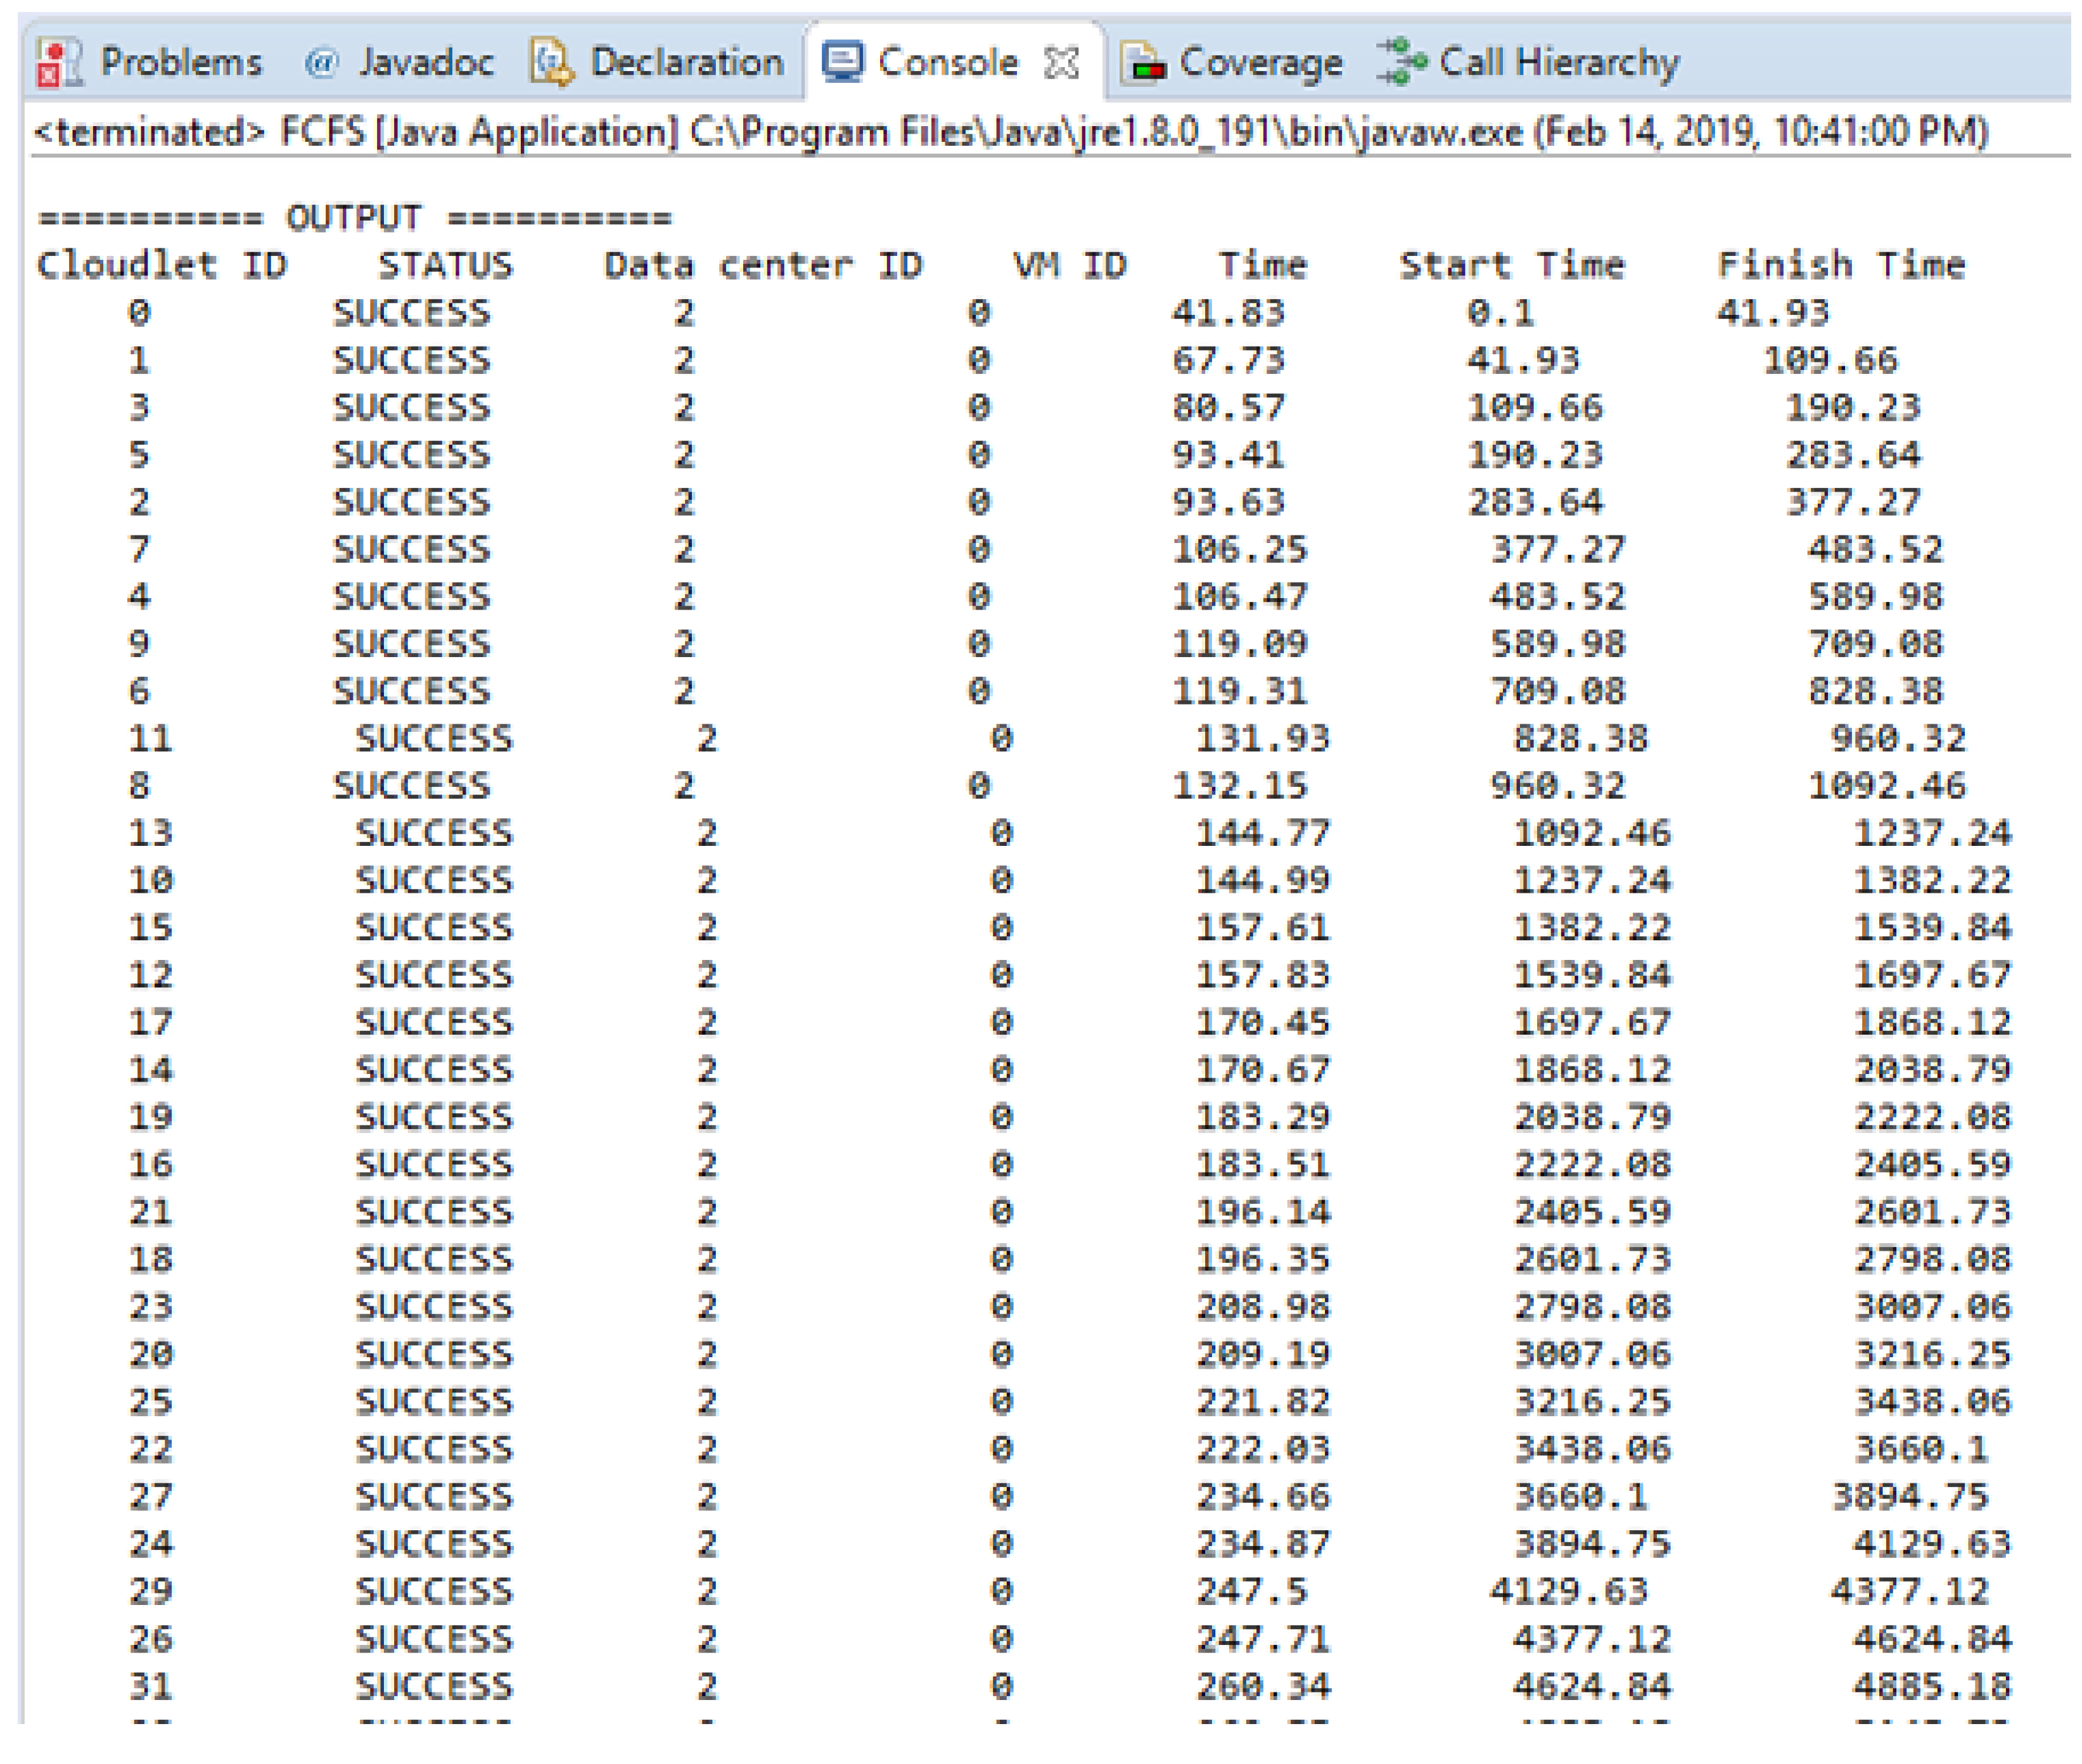Viewport: 2082px width, 1764px height.
Task: Switch to the Declaration tab
Action: point(687,62)
